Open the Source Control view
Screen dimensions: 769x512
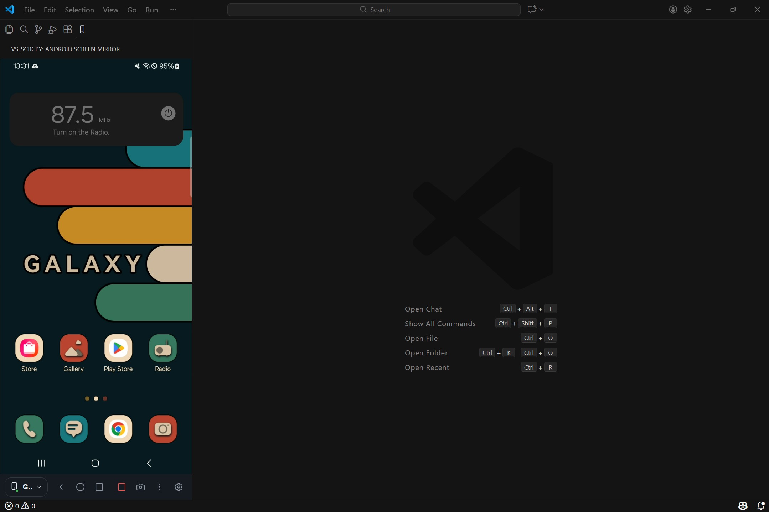click(38, 30)
